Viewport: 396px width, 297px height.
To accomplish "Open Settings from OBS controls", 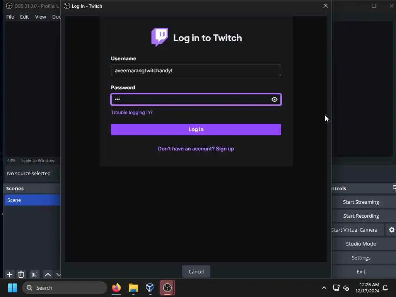I will point(361,258).
